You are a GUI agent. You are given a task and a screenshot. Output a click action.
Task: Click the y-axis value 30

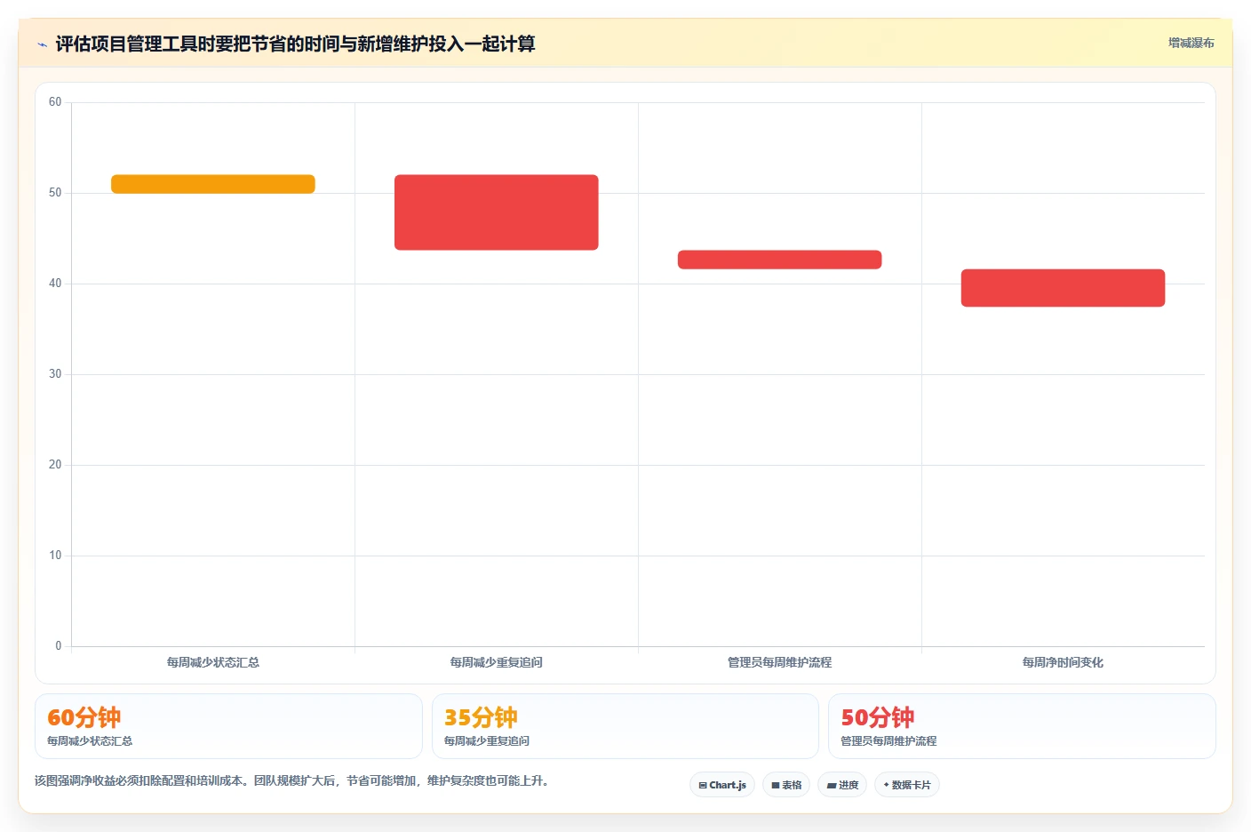pyautogui.click(x=55, y=374)
